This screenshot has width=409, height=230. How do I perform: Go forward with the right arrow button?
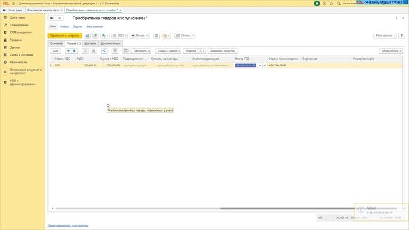click(59, 18)
